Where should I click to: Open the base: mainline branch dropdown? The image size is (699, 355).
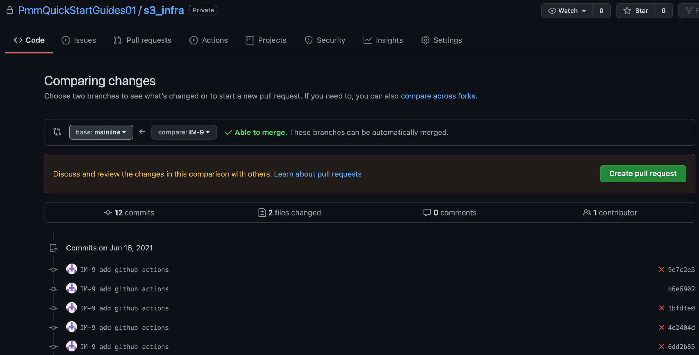(x=101, y=132)
